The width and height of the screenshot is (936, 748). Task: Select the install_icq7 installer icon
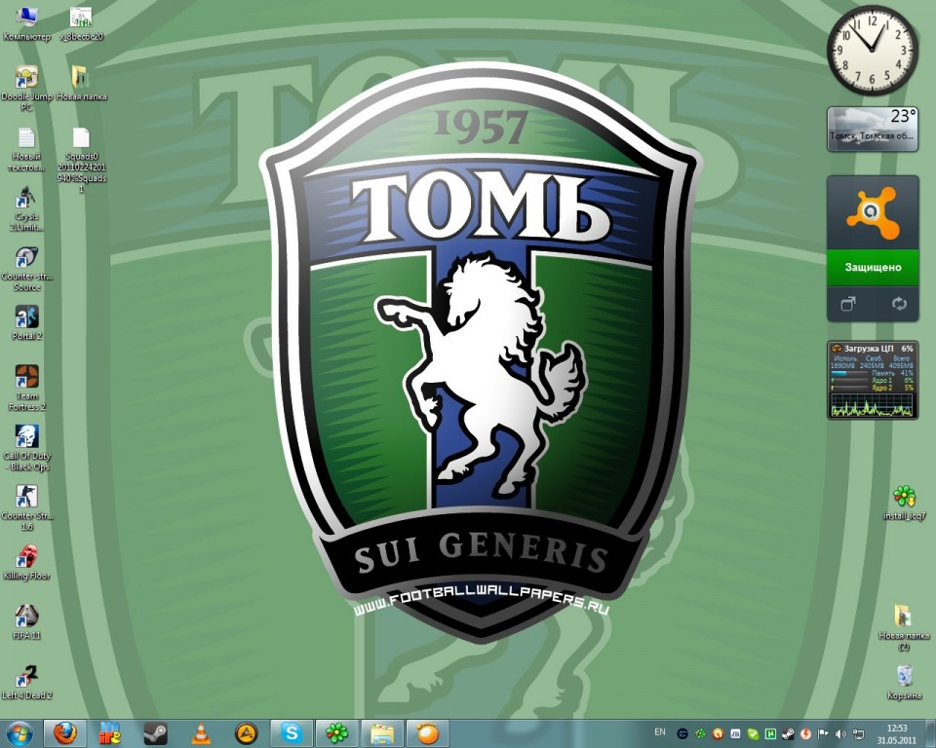pyautogui.click(x=905, y=503)
